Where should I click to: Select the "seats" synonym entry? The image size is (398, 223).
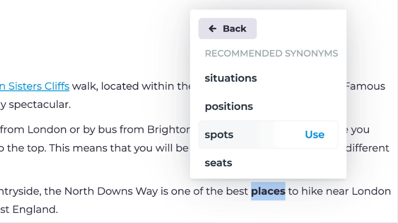click(x=218, y=163)
